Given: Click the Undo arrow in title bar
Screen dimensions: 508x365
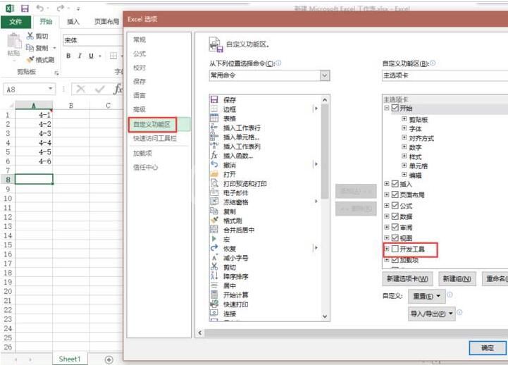Looking at the screenshot, I should 40,8.
